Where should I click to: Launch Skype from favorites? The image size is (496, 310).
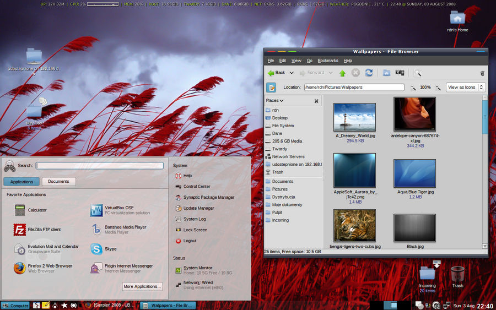[x=104, y=249]
